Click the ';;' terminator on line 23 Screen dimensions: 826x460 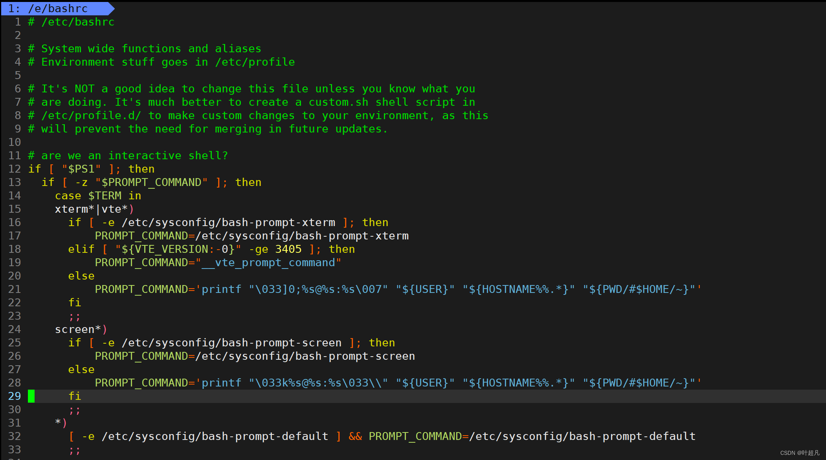(75, 316)
